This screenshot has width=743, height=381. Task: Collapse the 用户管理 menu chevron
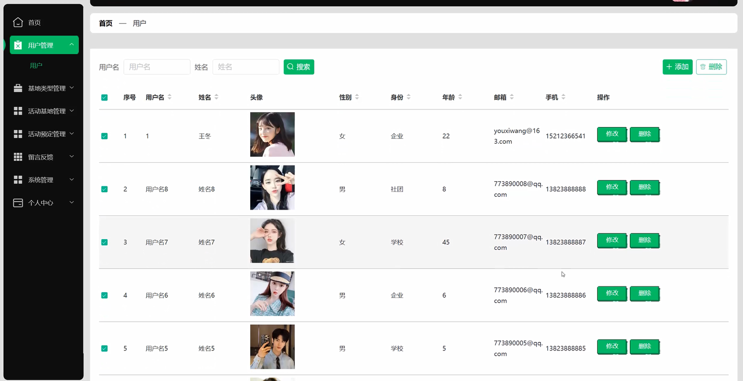(x=72, y=44)
